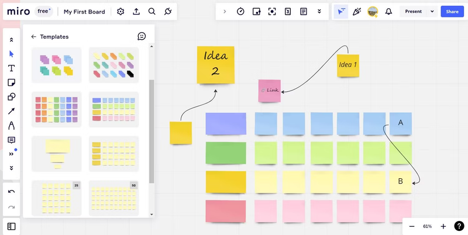Click templates scrollbar up arrow

[x=152, y=47]
